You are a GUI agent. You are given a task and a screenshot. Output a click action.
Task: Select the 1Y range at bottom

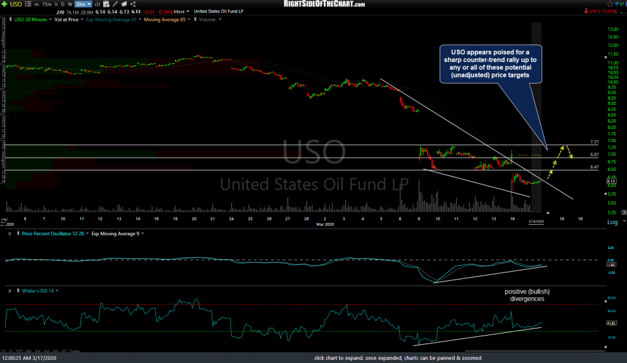10,351
